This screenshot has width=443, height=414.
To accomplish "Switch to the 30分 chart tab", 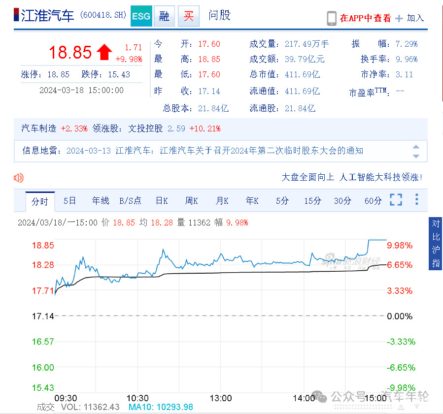I will point(342,201).
